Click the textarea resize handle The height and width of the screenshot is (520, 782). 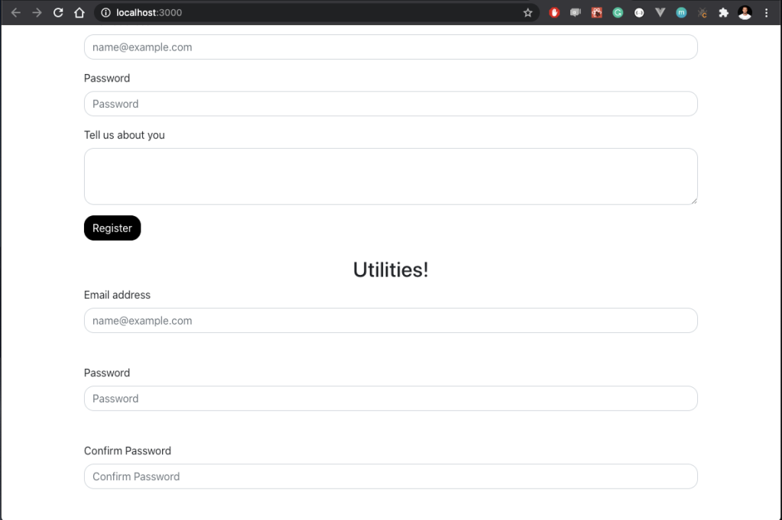[694, 200]
